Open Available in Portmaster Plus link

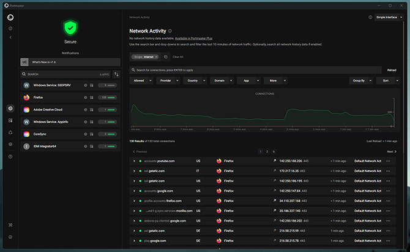193,38
